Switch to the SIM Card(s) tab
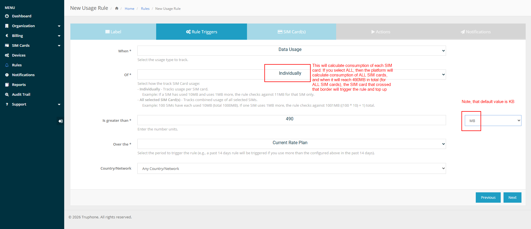The image size is (531, 229). pos(291,32)
